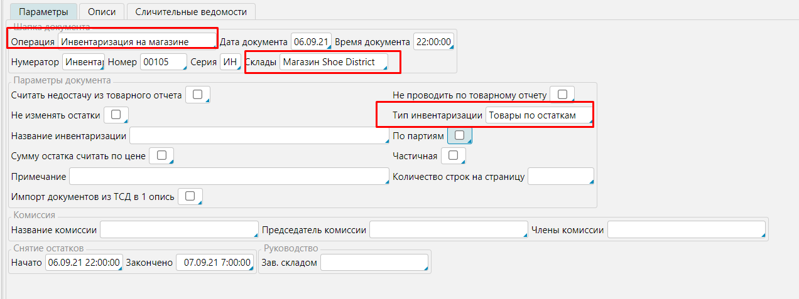The image size is (799, 299).
Task: Open the Сличительные ведомости tab
Action: pyautogui.click(x=191, y=12)
